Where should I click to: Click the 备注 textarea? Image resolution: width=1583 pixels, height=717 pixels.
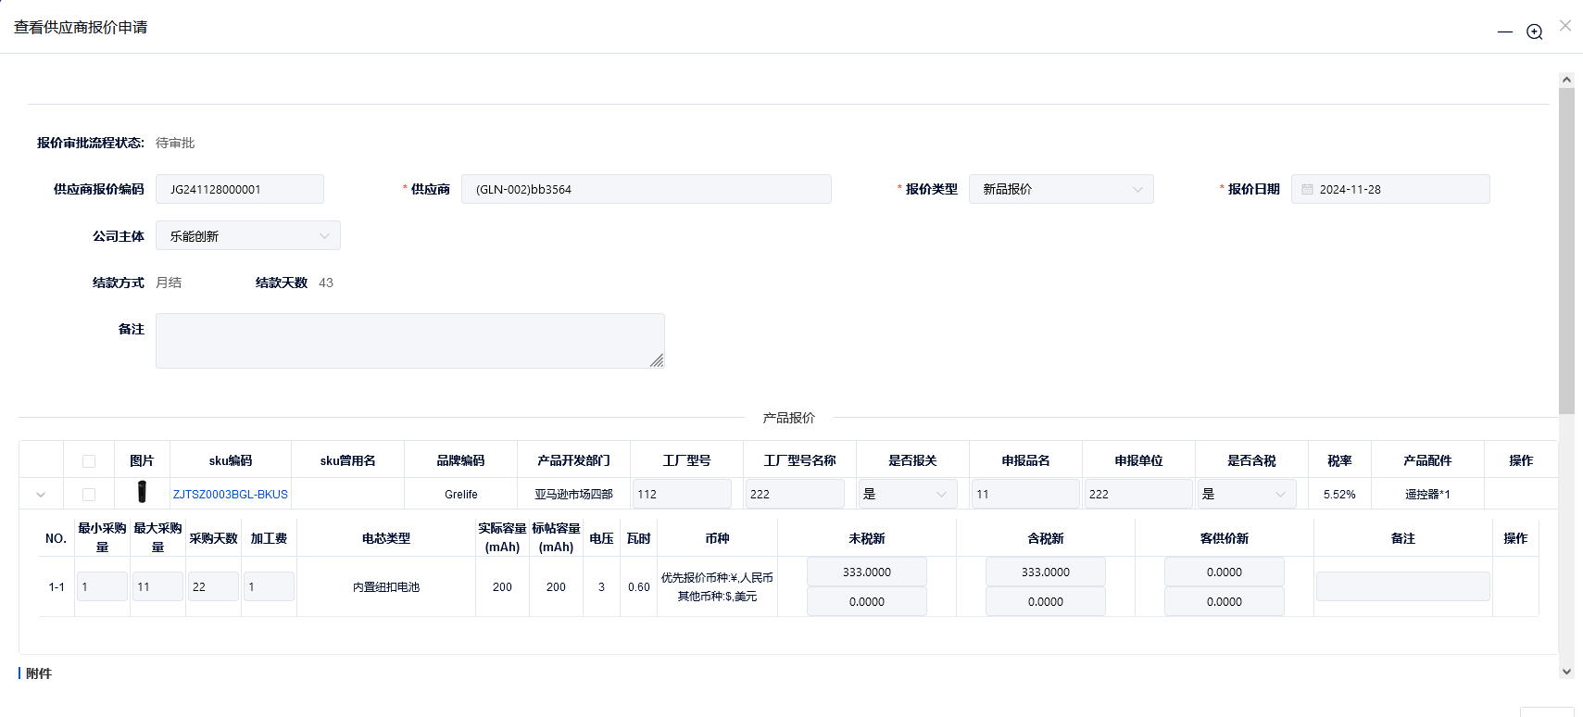pyautogui.click(x=409, y=341)
